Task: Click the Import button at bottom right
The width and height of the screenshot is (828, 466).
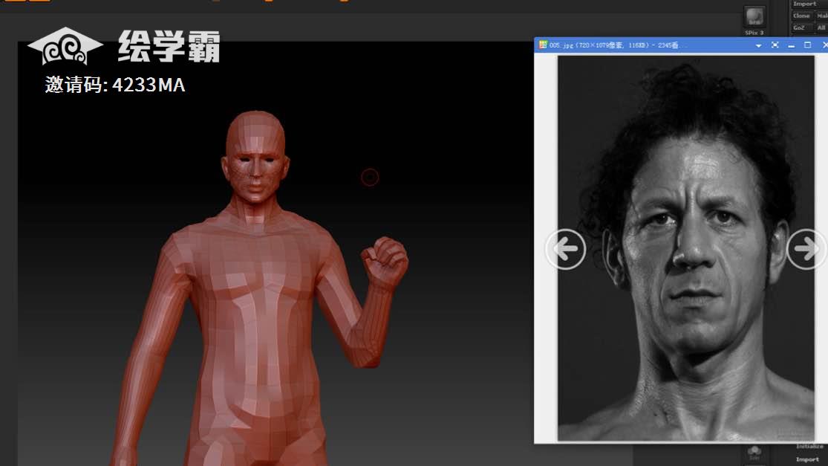Action: (807, 459)
